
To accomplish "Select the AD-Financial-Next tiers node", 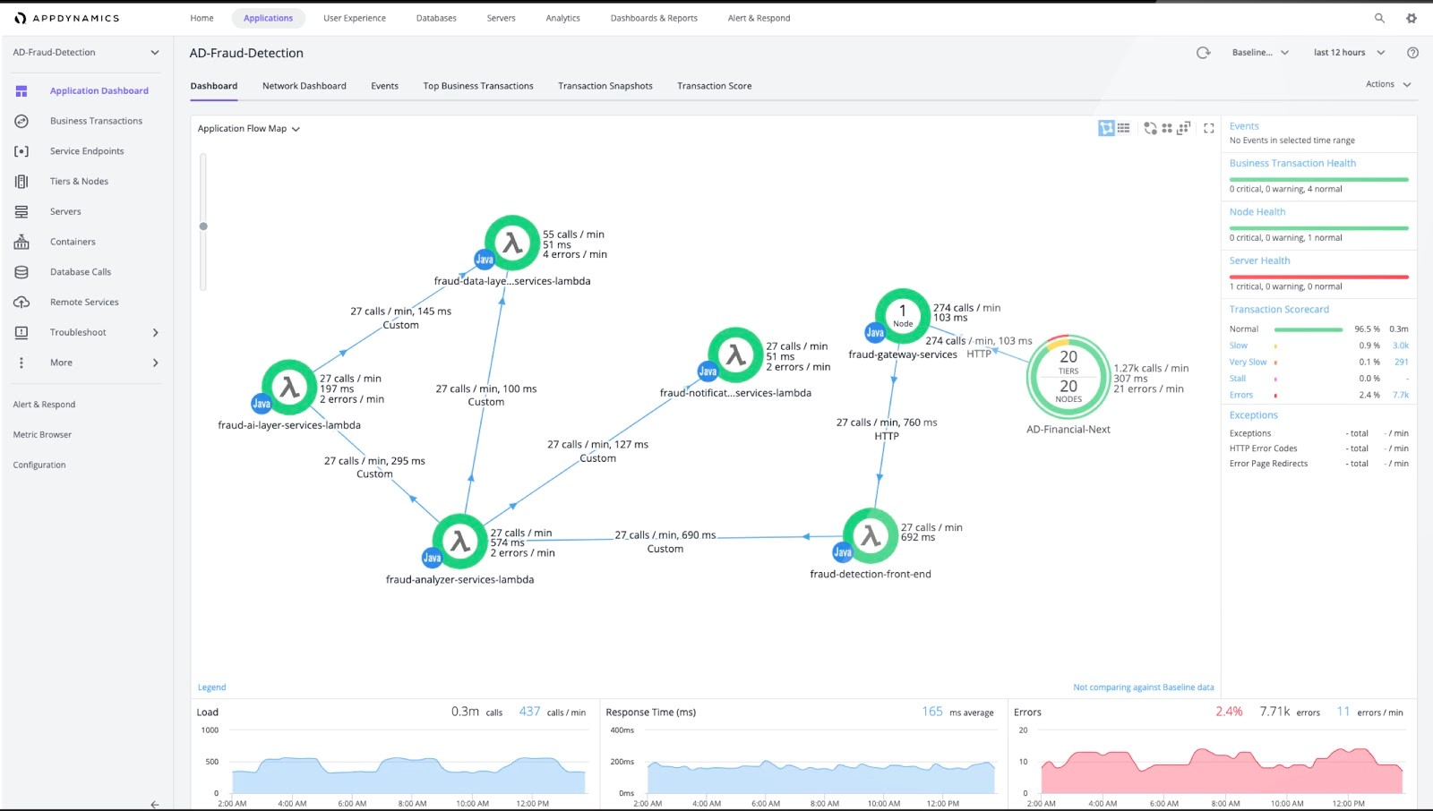I will click(1068, 377).
